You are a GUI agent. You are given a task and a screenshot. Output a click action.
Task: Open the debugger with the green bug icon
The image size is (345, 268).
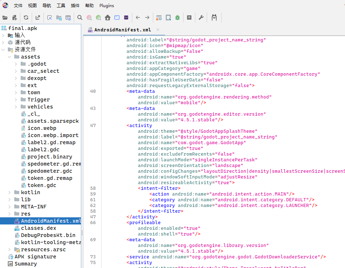[x=177, y=17]
